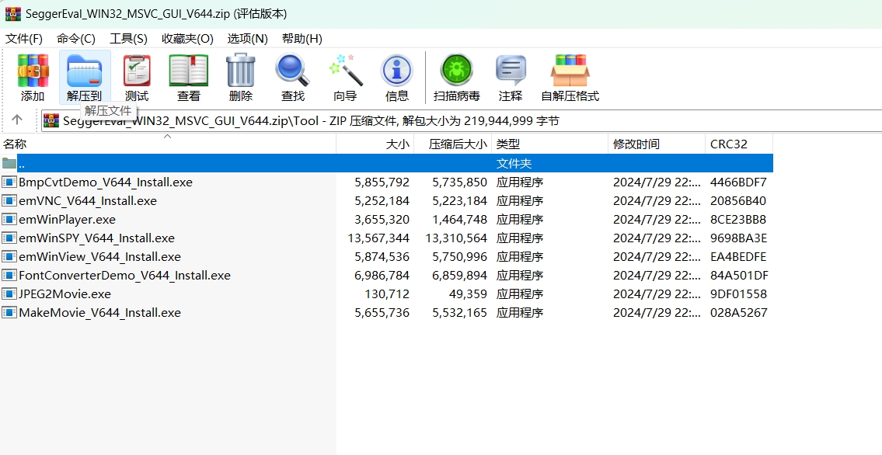
Task: Click the archive path address field
Action: click(x=462, y=121)
